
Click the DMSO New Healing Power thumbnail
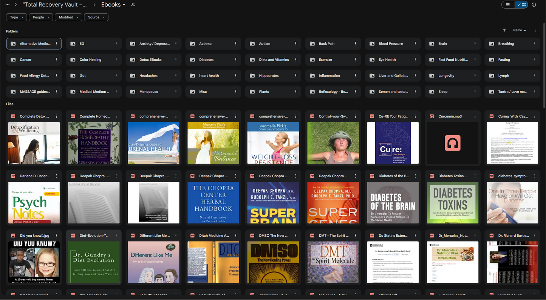(273, 262)
